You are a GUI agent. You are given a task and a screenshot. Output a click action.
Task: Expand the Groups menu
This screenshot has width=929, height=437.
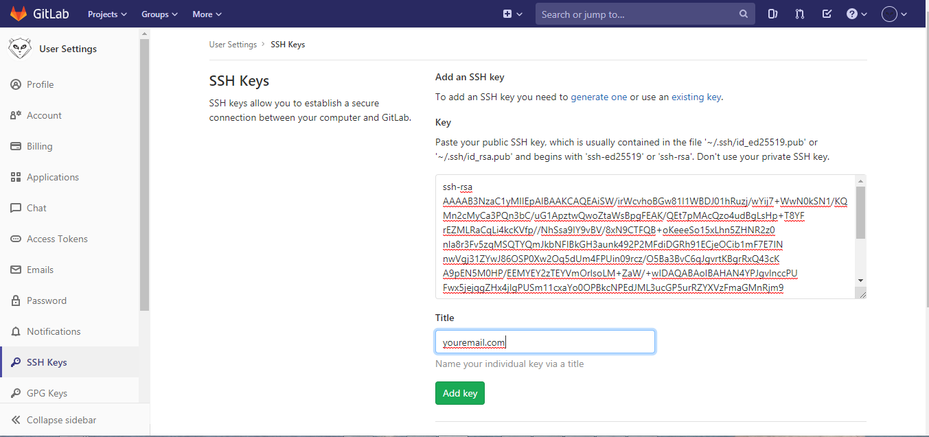[159, 14]
